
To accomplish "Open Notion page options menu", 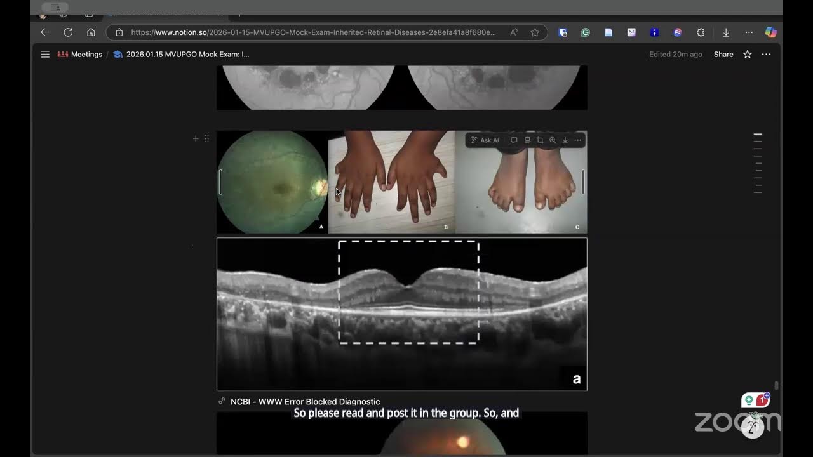I will (x=766, y=55).
